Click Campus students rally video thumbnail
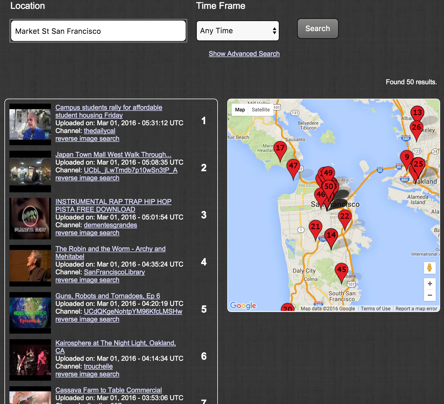 [30, 124]
